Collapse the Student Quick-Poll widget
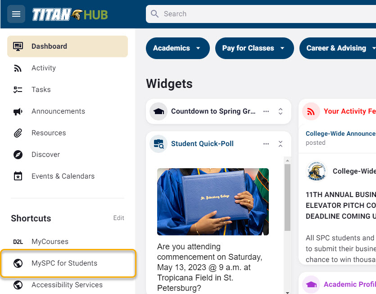The height and width of the screenshot is (294, 376). [x=280, y=143]
